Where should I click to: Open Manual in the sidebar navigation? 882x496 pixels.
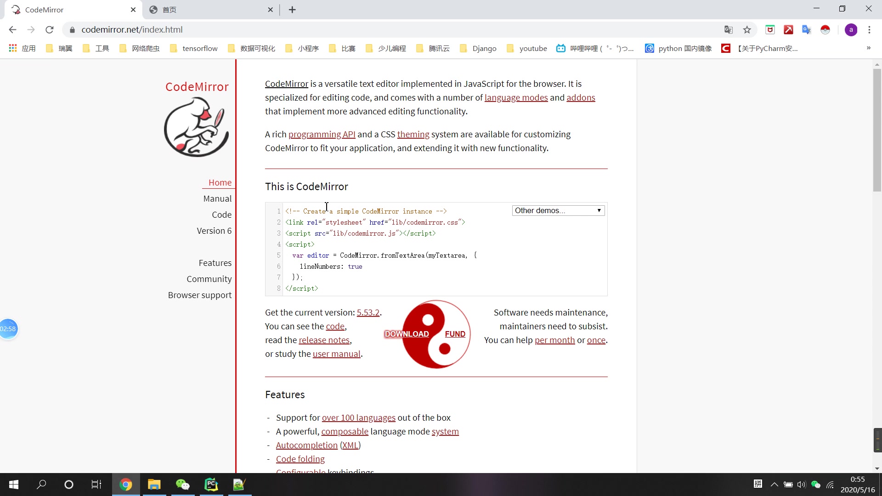click(217, 198)
